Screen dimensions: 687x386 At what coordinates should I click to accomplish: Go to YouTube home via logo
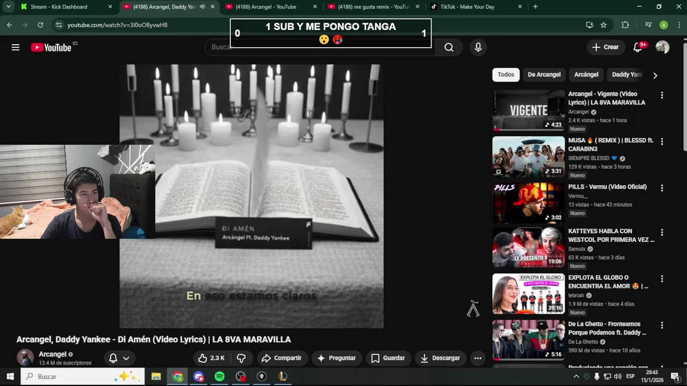point(51,47)
